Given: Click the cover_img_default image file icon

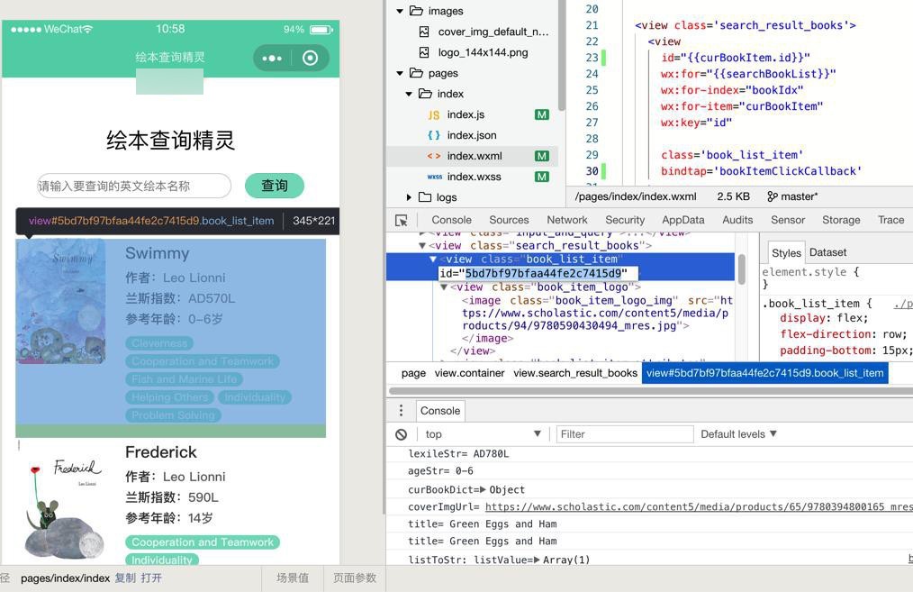Looking at the screenshot, I should [424, 32].
